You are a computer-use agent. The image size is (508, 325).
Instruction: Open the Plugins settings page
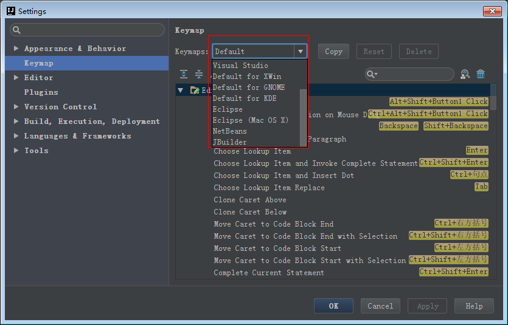41,92
